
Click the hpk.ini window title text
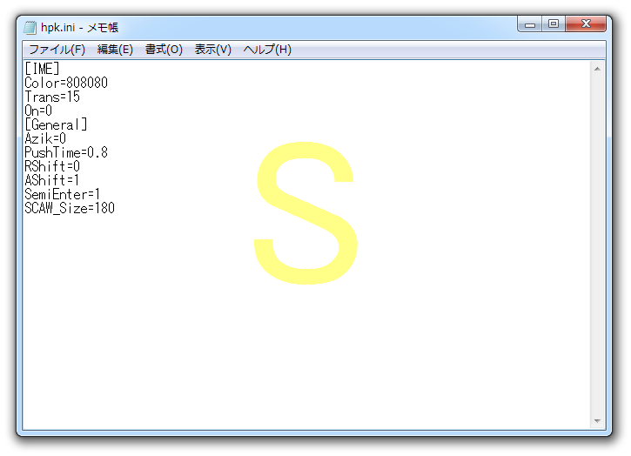click(x=79, y=27)
